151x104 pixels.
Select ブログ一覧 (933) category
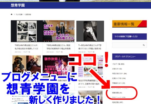click(x=118, y=64)
